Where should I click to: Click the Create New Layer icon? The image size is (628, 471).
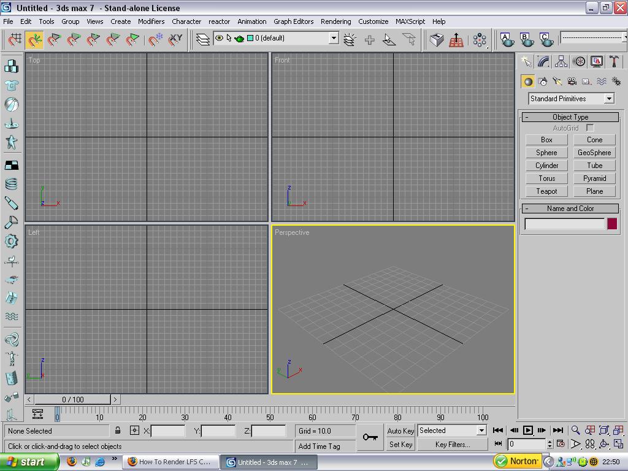350,39
